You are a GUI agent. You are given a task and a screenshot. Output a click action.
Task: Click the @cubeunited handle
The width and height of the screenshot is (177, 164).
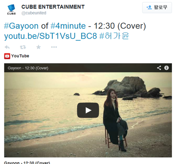(34, 13)
